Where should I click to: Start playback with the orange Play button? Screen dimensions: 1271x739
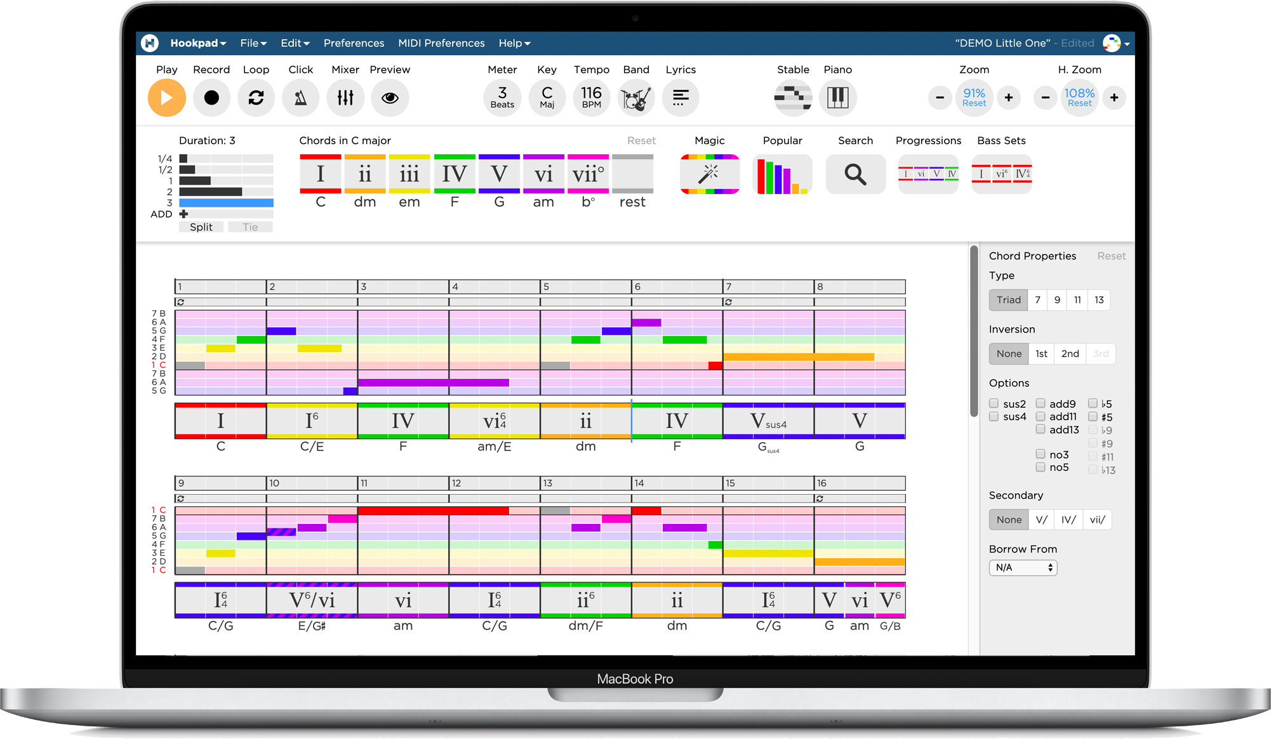pos(166,98)
